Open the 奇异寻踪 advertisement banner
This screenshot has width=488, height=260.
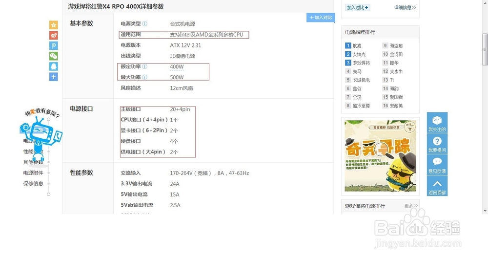[x=380, y=156]
